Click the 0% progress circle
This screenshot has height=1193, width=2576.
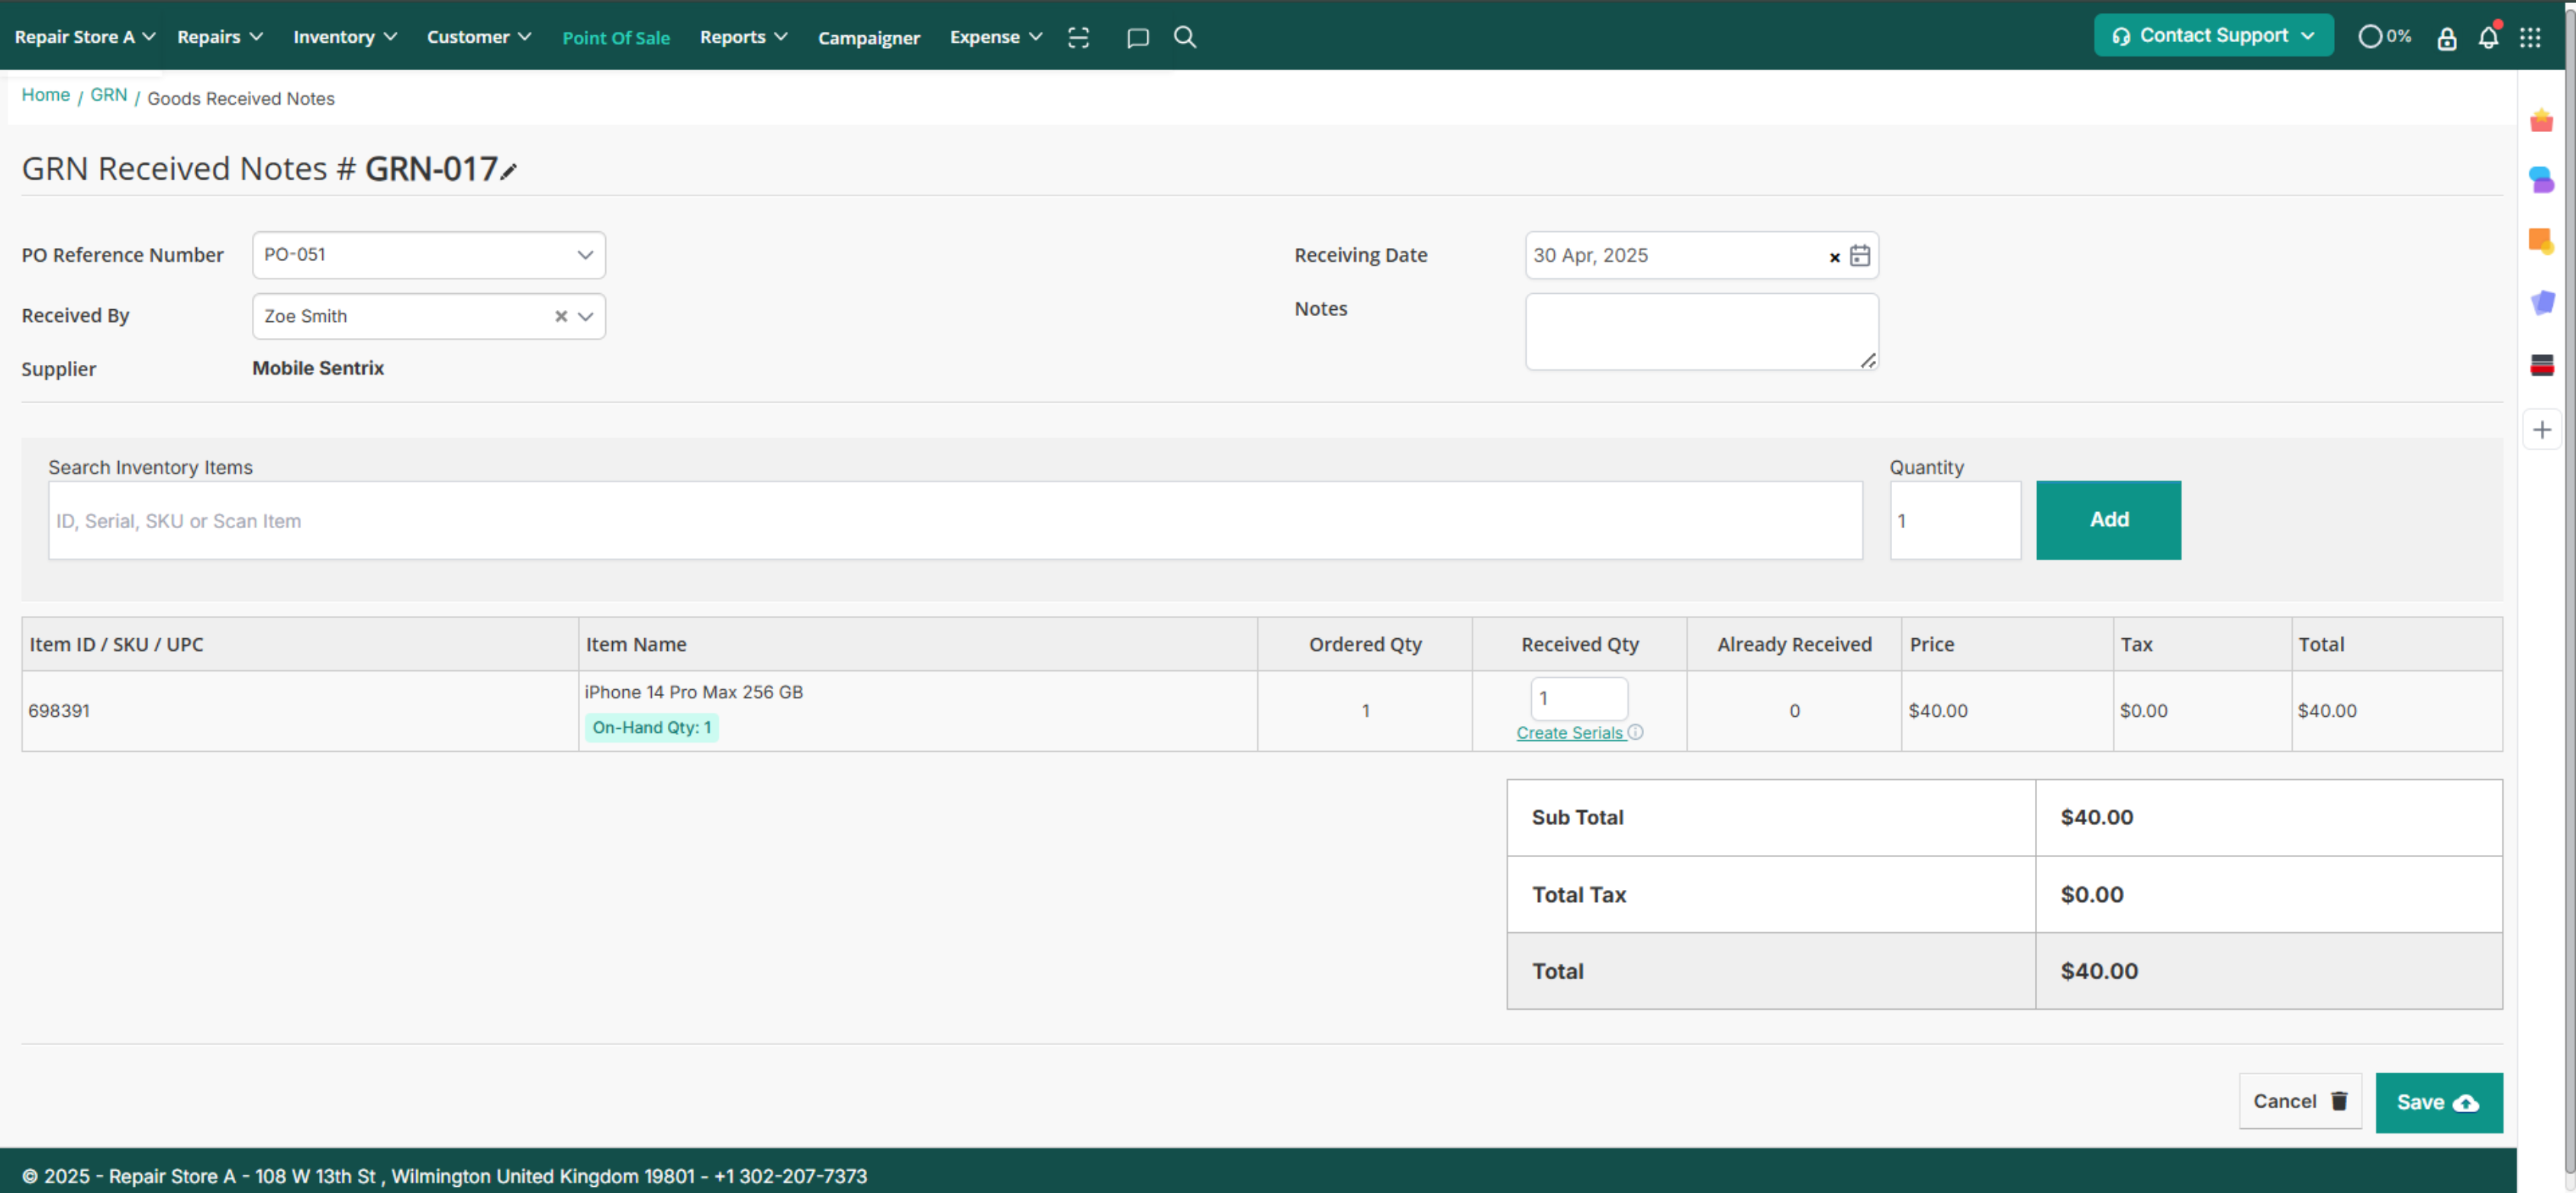coord(2384,36)
